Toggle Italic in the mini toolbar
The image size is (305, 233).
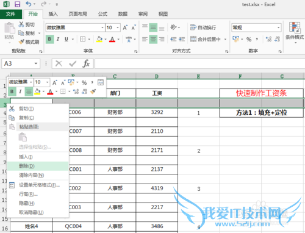(20, 91)
